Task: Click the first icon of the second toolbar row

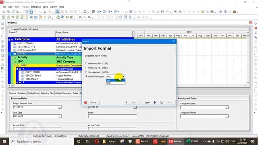Action: (4, 17)
